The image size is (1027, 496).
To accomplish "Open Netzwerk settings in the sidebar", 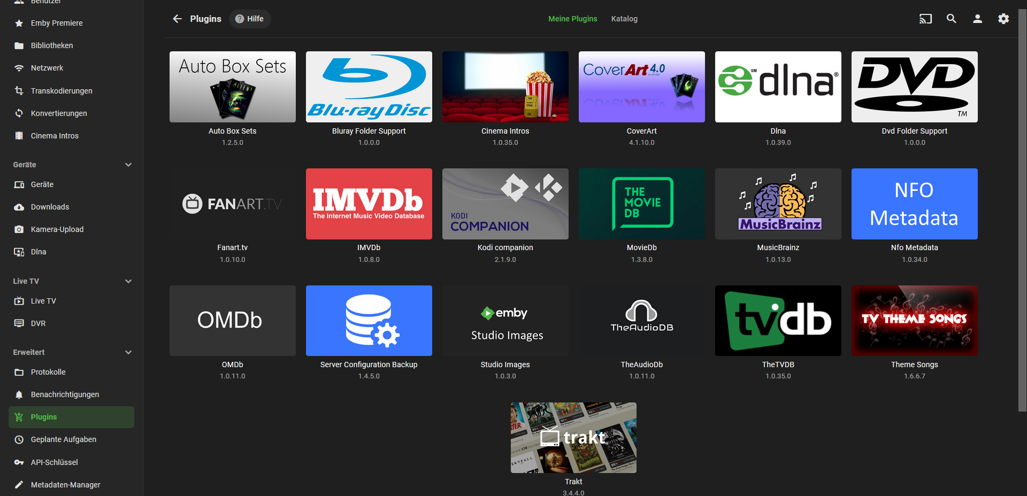I will pyautogui.click(x=71, y=68).
